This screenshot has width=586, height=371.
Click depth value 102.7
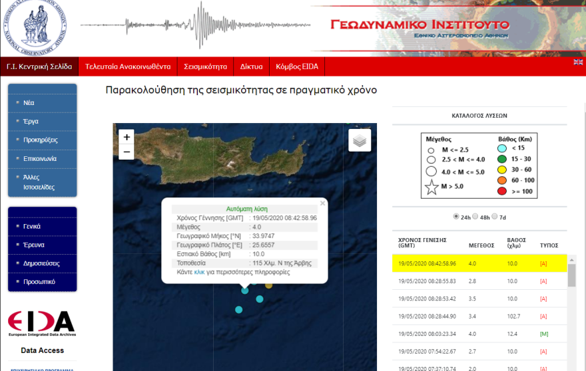click(x=513, y=316)
